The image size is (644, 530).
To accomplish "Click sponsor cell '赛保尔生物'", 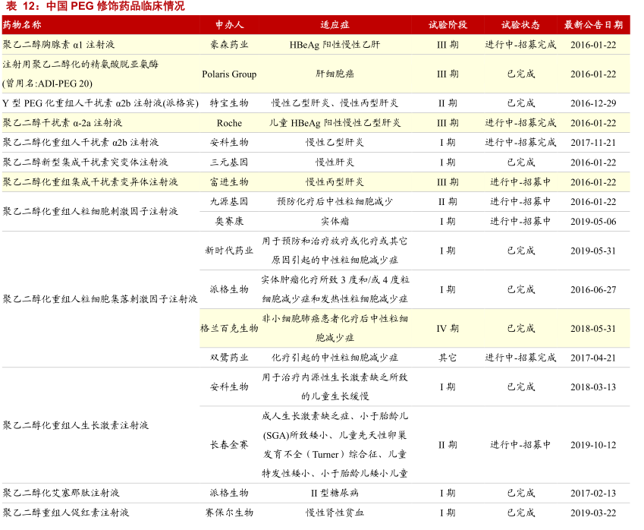I will pyautogui.click(x=229, y=513).
